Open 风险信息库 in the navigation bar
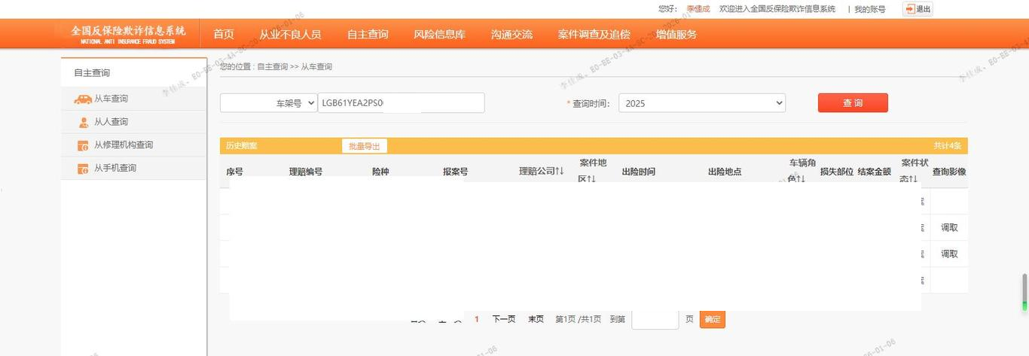1029x356 pixels. coord(439,34)
